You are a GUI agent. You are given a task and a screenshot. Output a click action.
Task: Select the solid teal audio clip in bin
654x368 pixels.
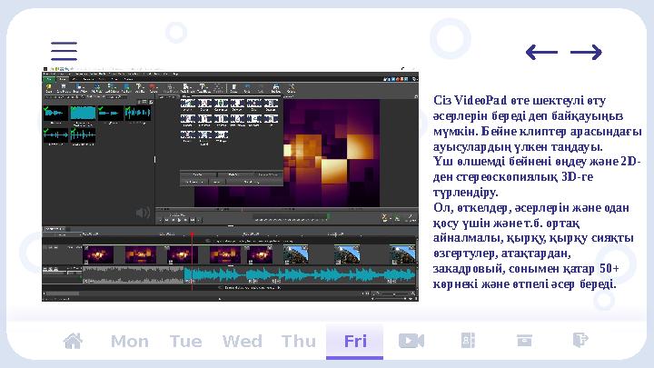click(x=83, y=113)
